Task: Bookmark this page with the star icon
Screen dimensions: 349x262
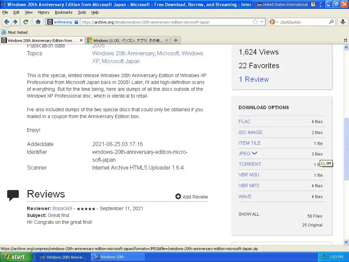Action: click(x=255, y=22)
